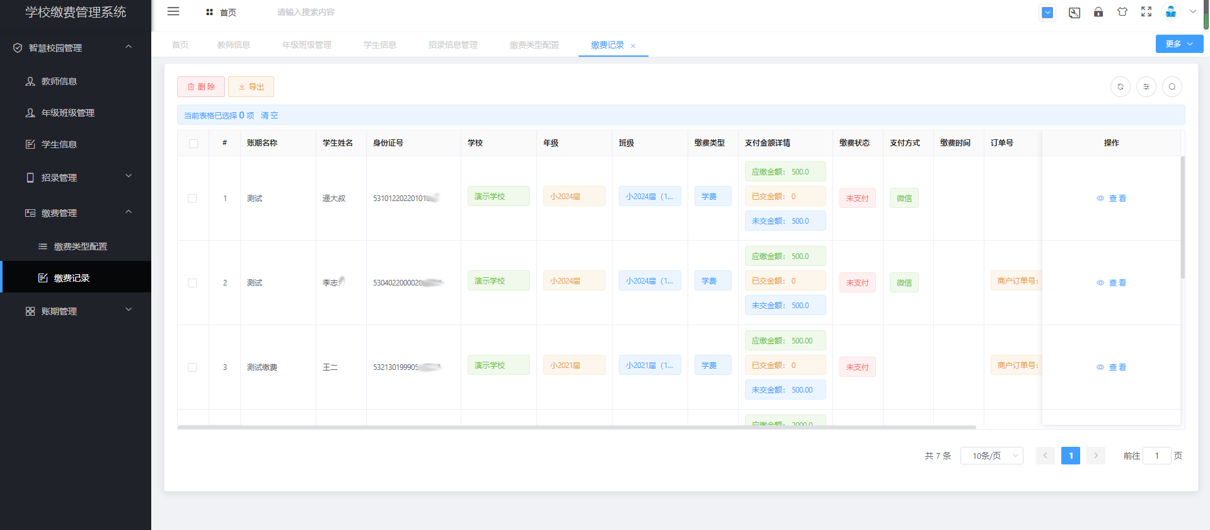The image size is (1210, 530).
Task: Click the search magnifier icon in table toolbar
Action: coord(1172,87)
